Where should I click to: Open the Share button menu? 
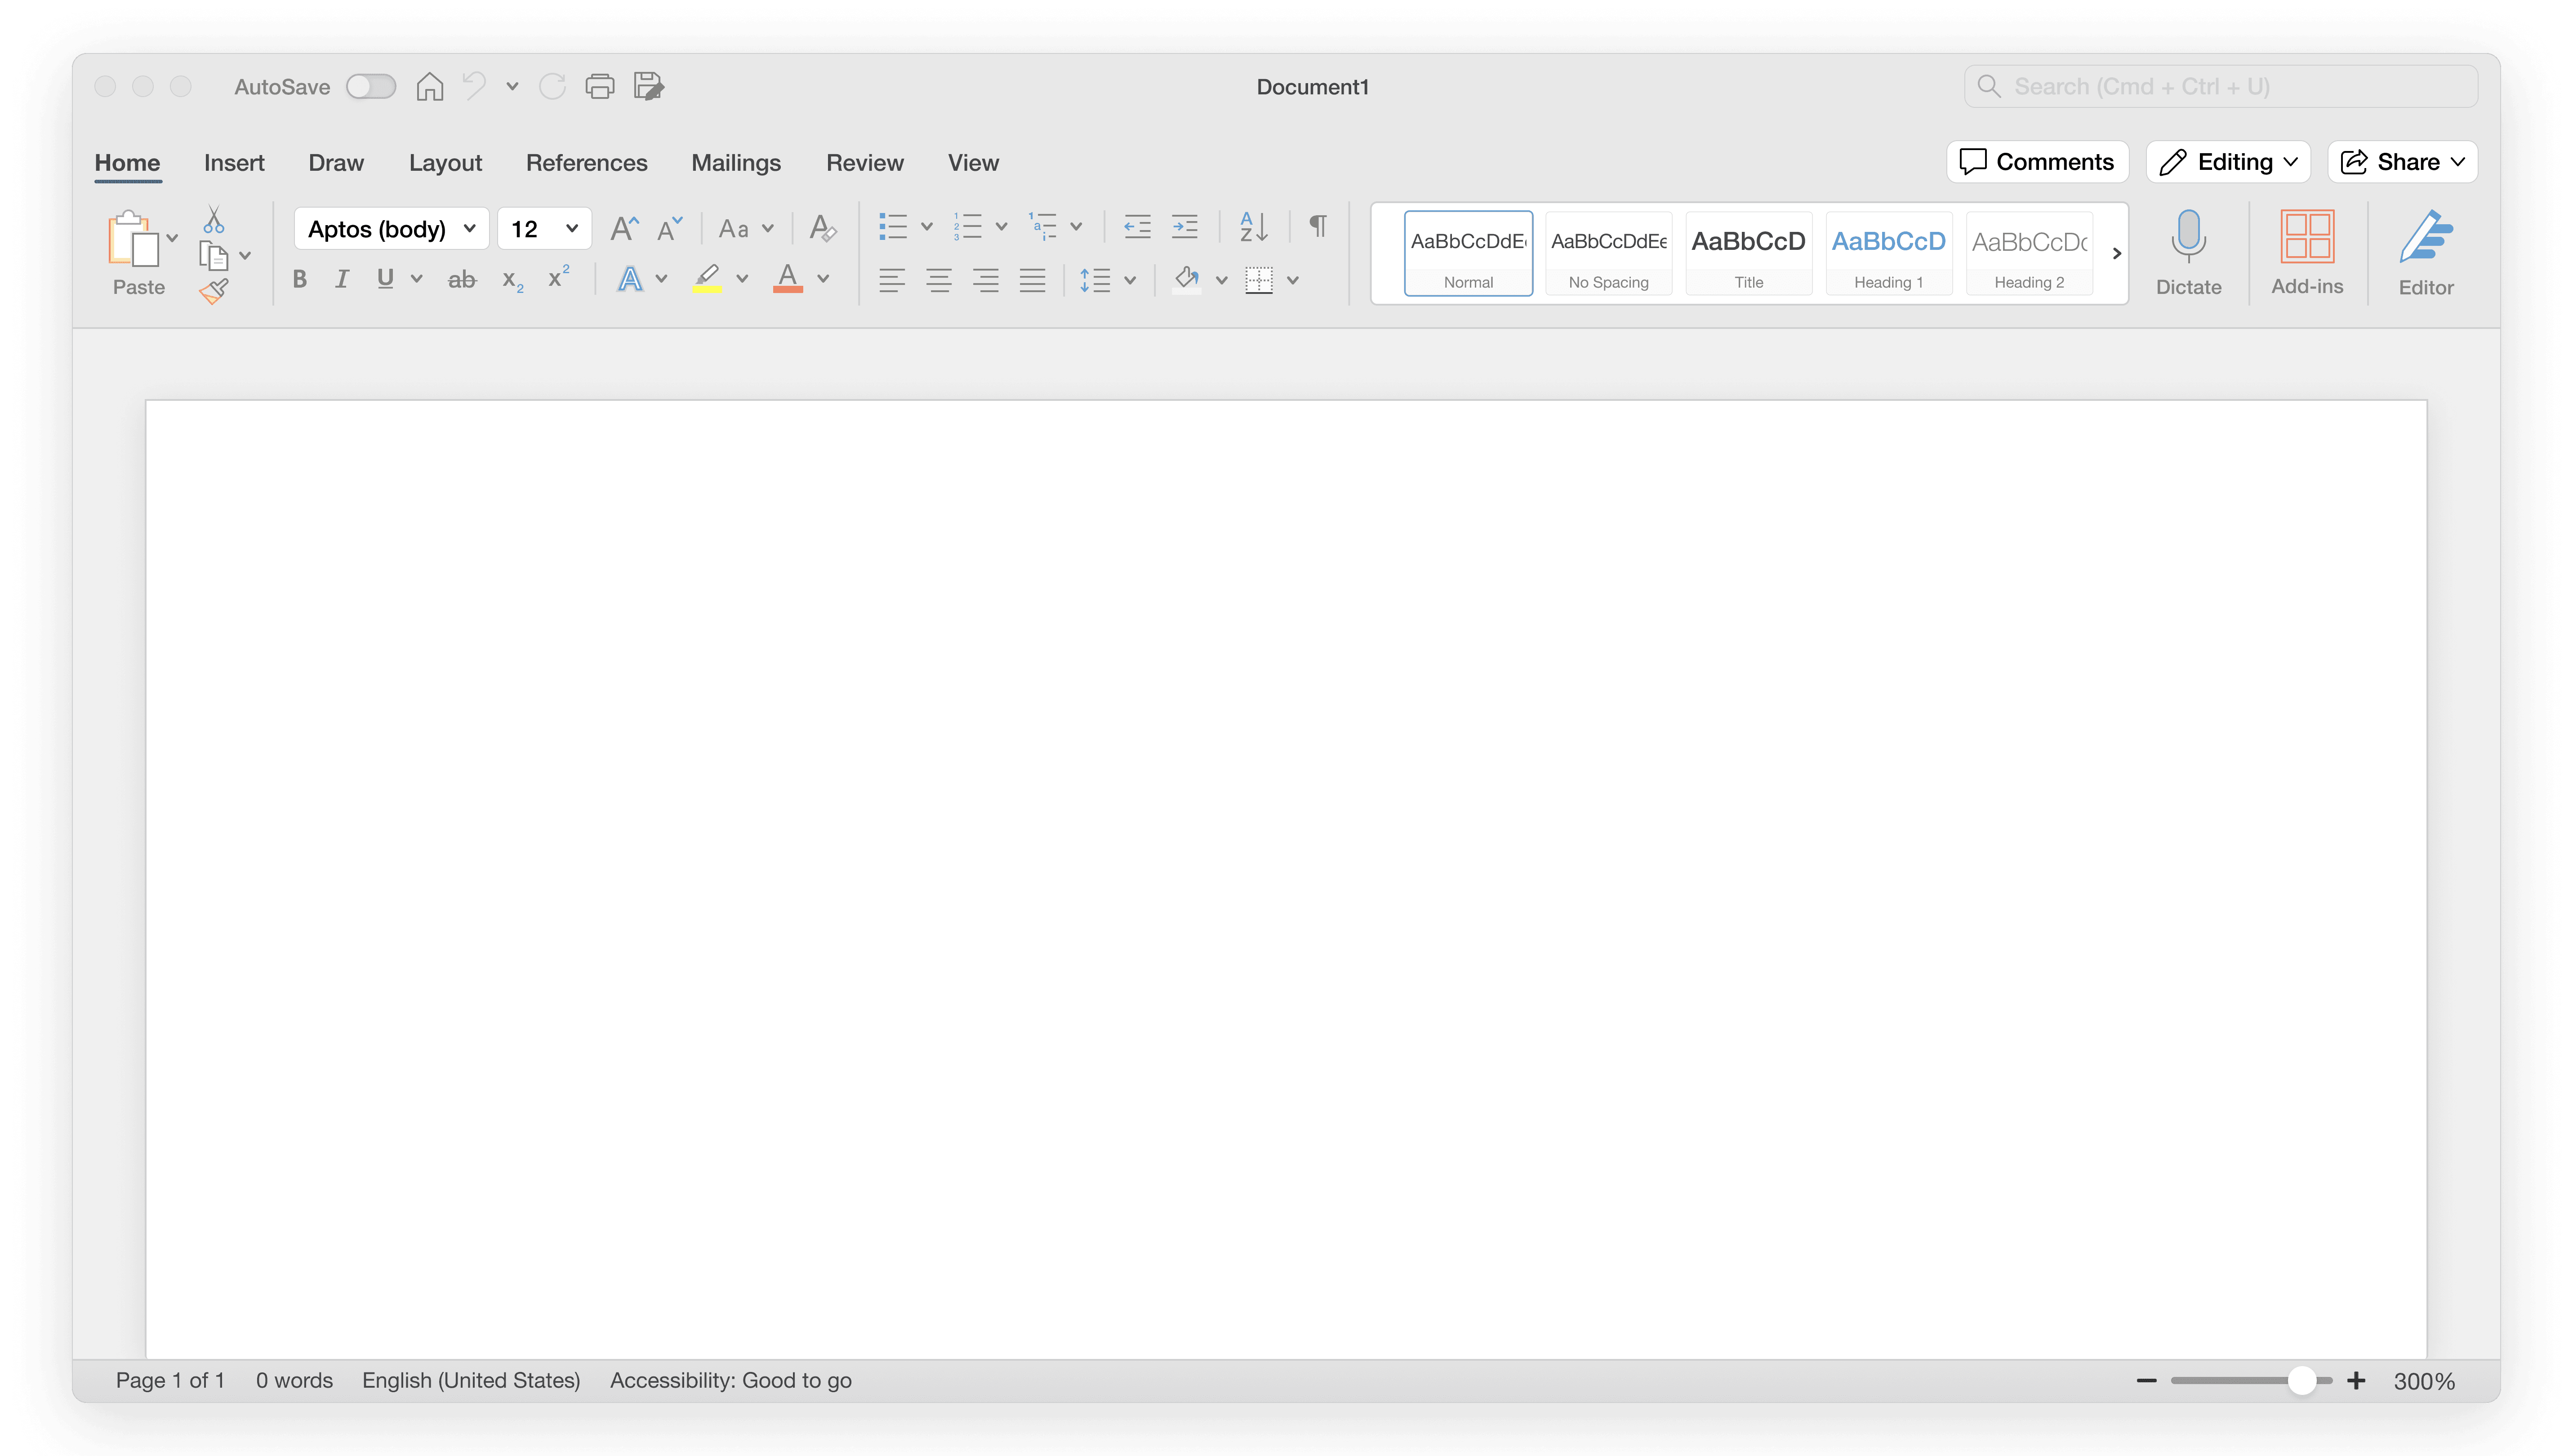[2402, 162]
